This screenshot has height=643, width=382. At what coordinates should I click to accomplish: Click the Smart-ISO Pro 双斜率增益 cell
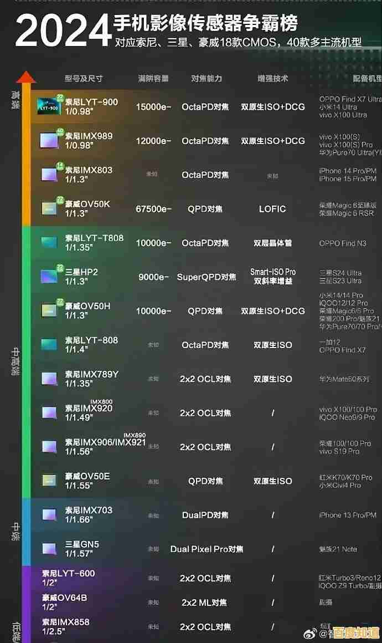point(273,277)
